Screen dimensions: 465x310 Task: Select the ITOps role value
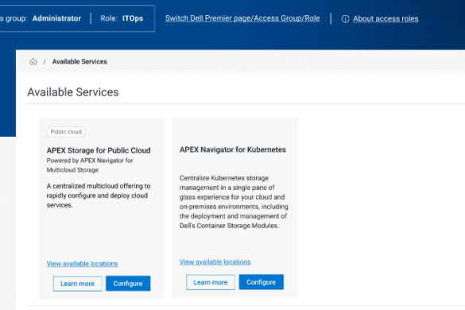click(x=133, y=18)
